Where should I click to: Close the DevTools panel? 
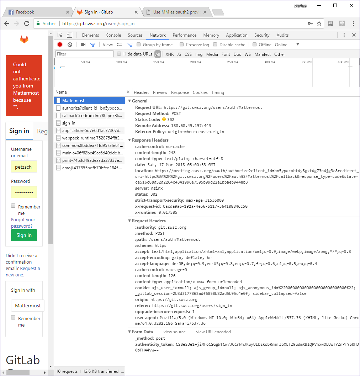[x=354, y=35]
